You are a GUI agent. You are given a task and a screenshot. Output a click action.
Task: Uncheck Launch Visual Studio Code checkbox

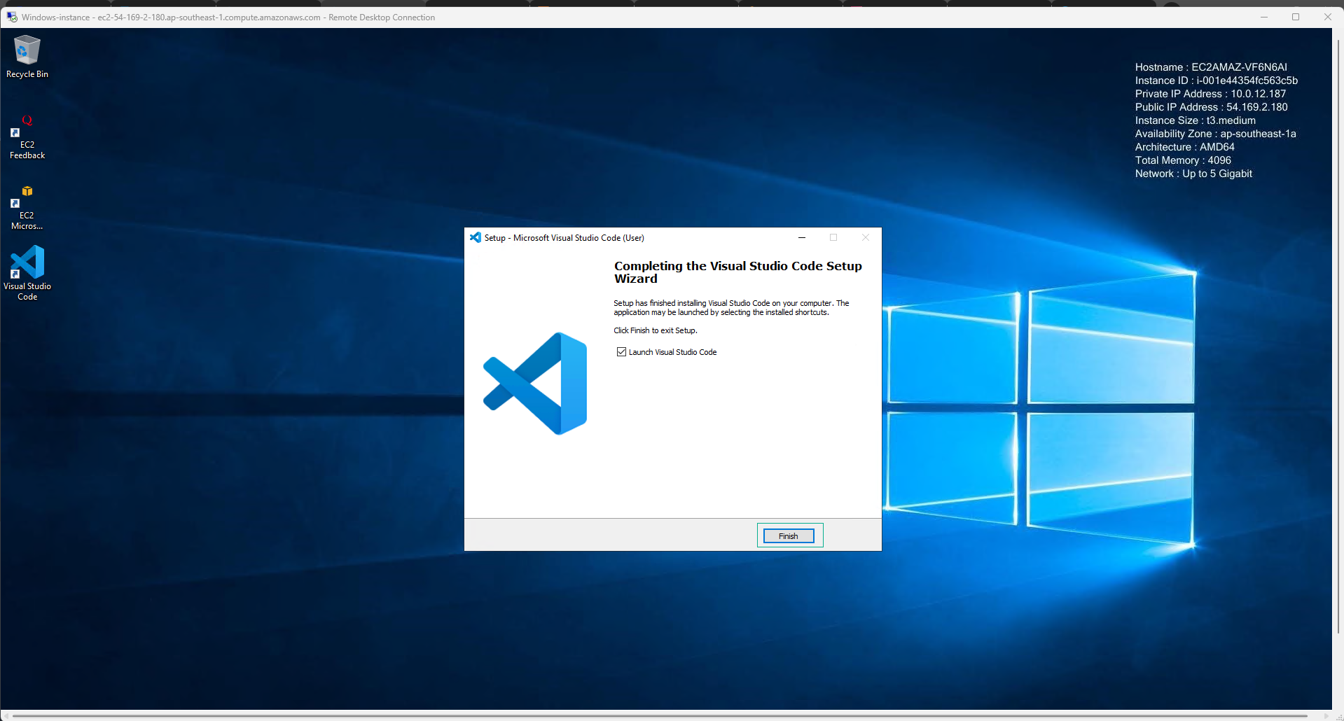coord(621,352)
